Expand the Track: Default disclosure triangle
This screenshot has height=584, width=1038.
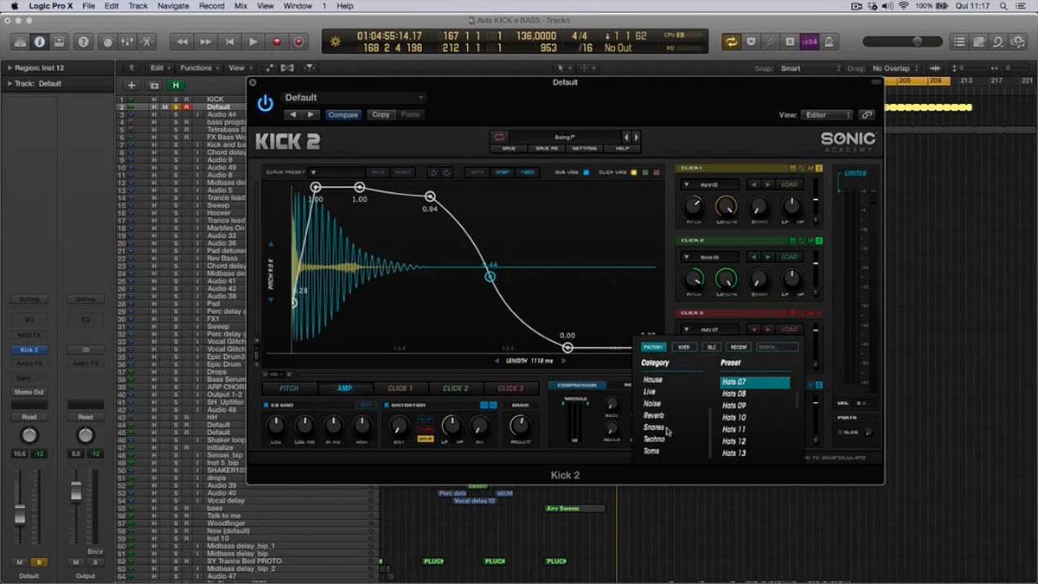(x=10, y=84)
